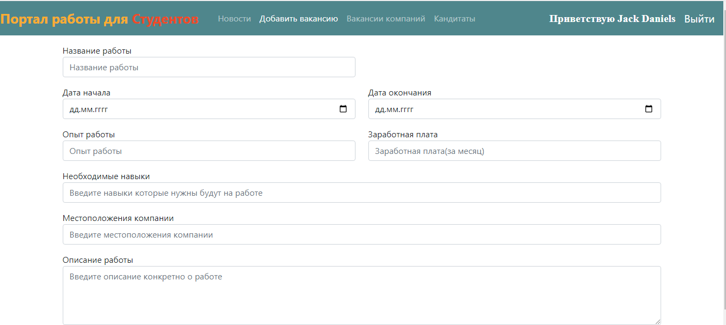Click the Местоположения компании label
This screenshot has height=325, width=726.
click(118, 218)
